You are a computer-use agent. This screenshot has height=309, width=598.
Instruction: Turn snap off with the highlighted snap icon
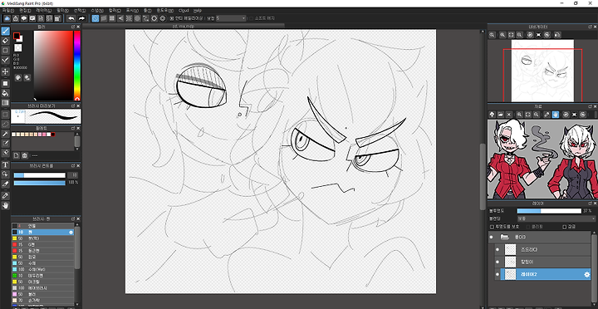click(96, 18)
